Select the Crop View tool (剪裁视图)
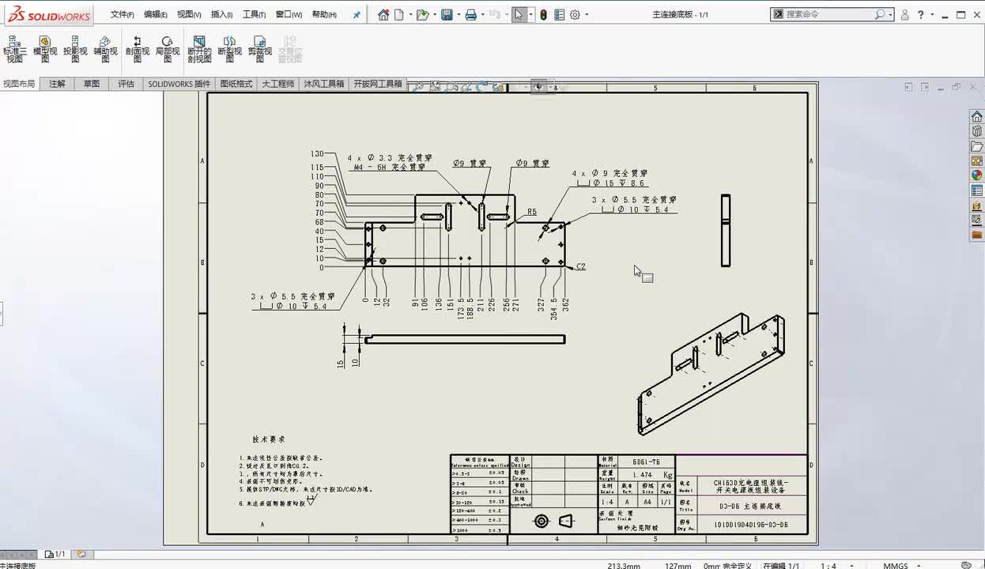985x569 pixels. pos(259,49)
